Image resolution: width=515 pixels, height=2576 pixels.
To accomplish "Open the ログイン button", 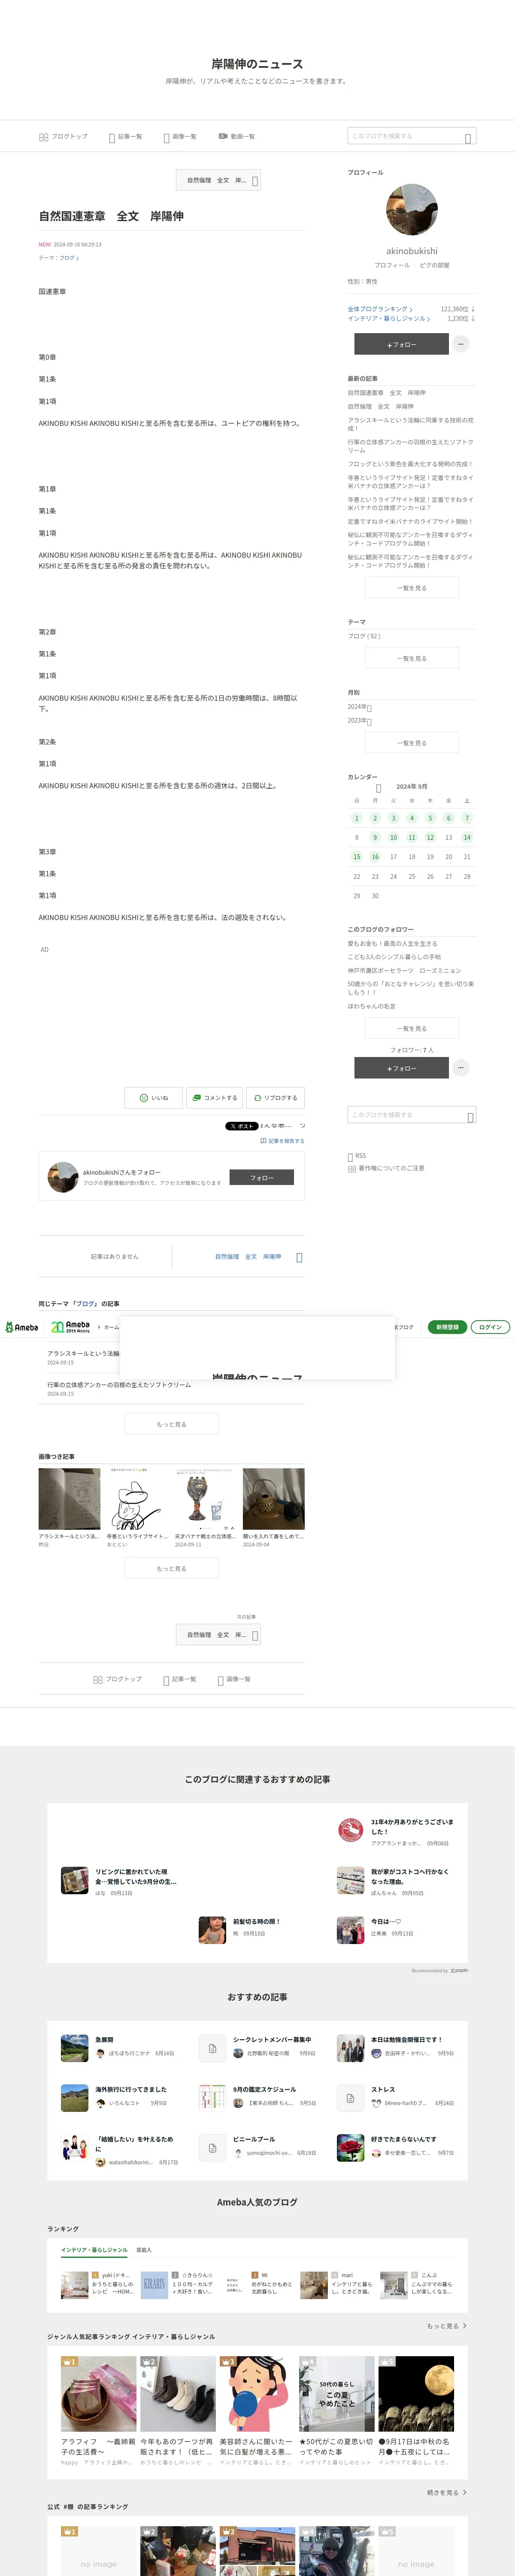I will 490,1327.
